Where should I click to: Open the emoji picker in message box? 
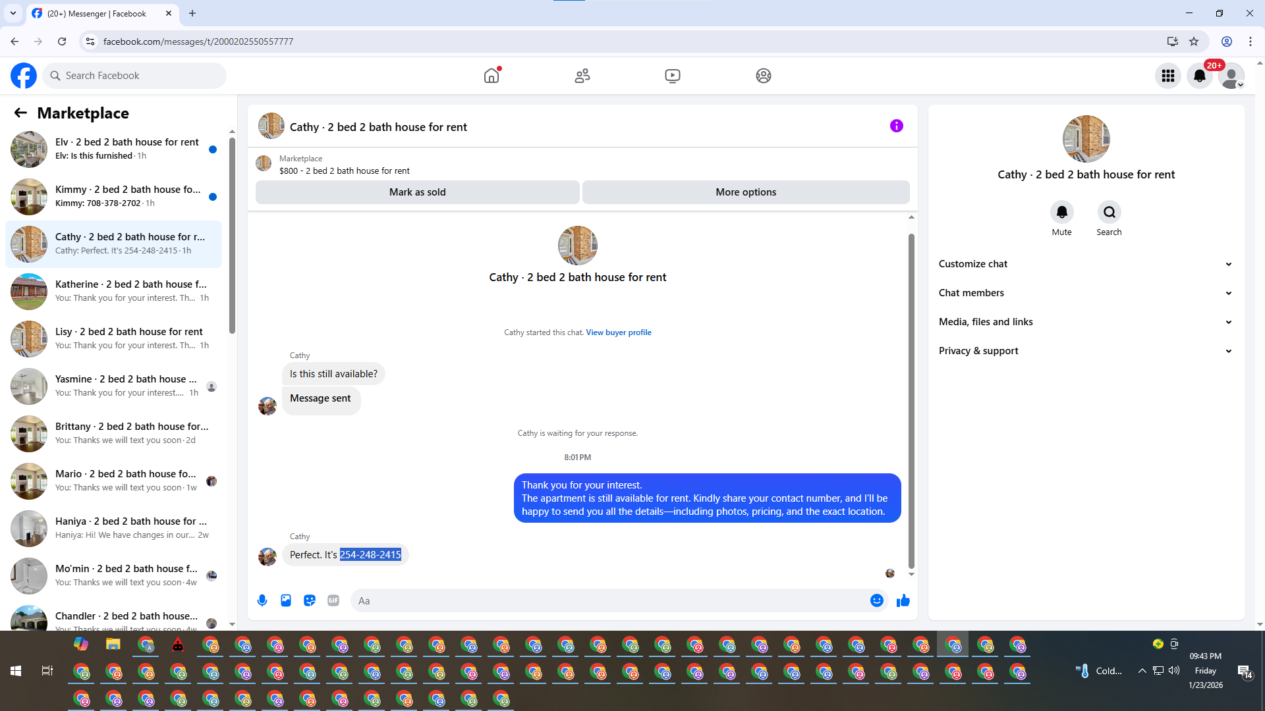click(876, 600)
